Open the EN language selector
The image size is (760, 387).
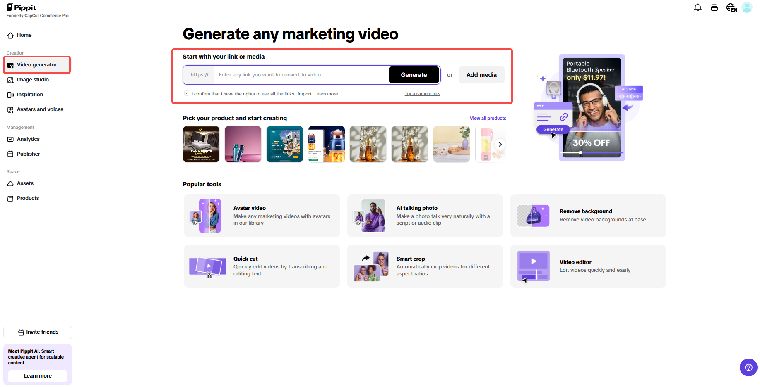coord(731,7)
